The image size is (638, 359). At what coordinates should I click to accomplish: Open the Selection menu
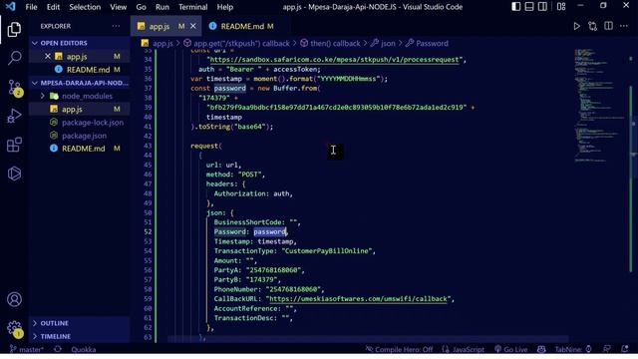[x=85, y=7]
